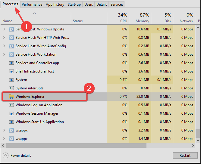
Task: Click the vertical scrollbar down arrow
Action: click(x=198, y=141)
